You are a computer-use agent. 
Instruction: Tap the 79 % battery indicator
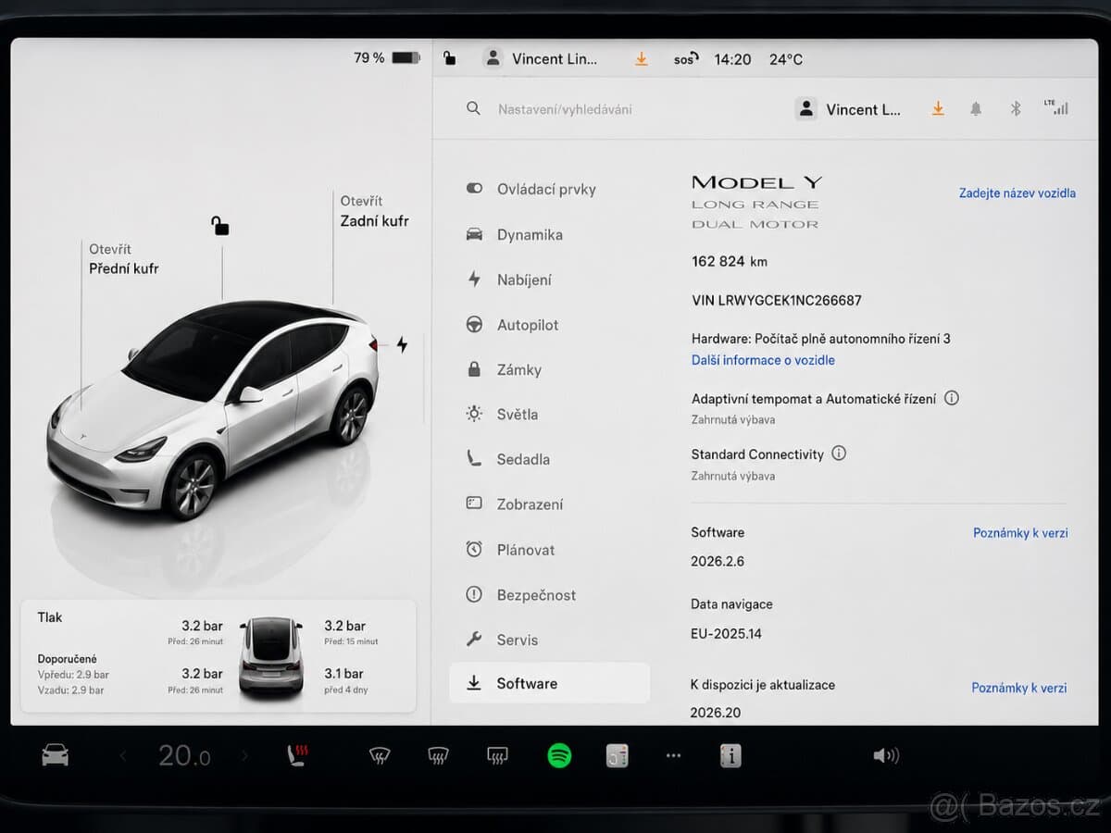[387, 58]
